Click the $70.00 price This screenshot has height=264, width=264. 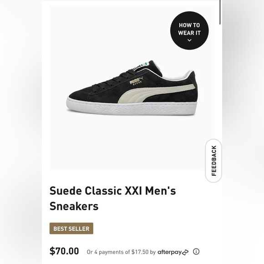point(64,251)
